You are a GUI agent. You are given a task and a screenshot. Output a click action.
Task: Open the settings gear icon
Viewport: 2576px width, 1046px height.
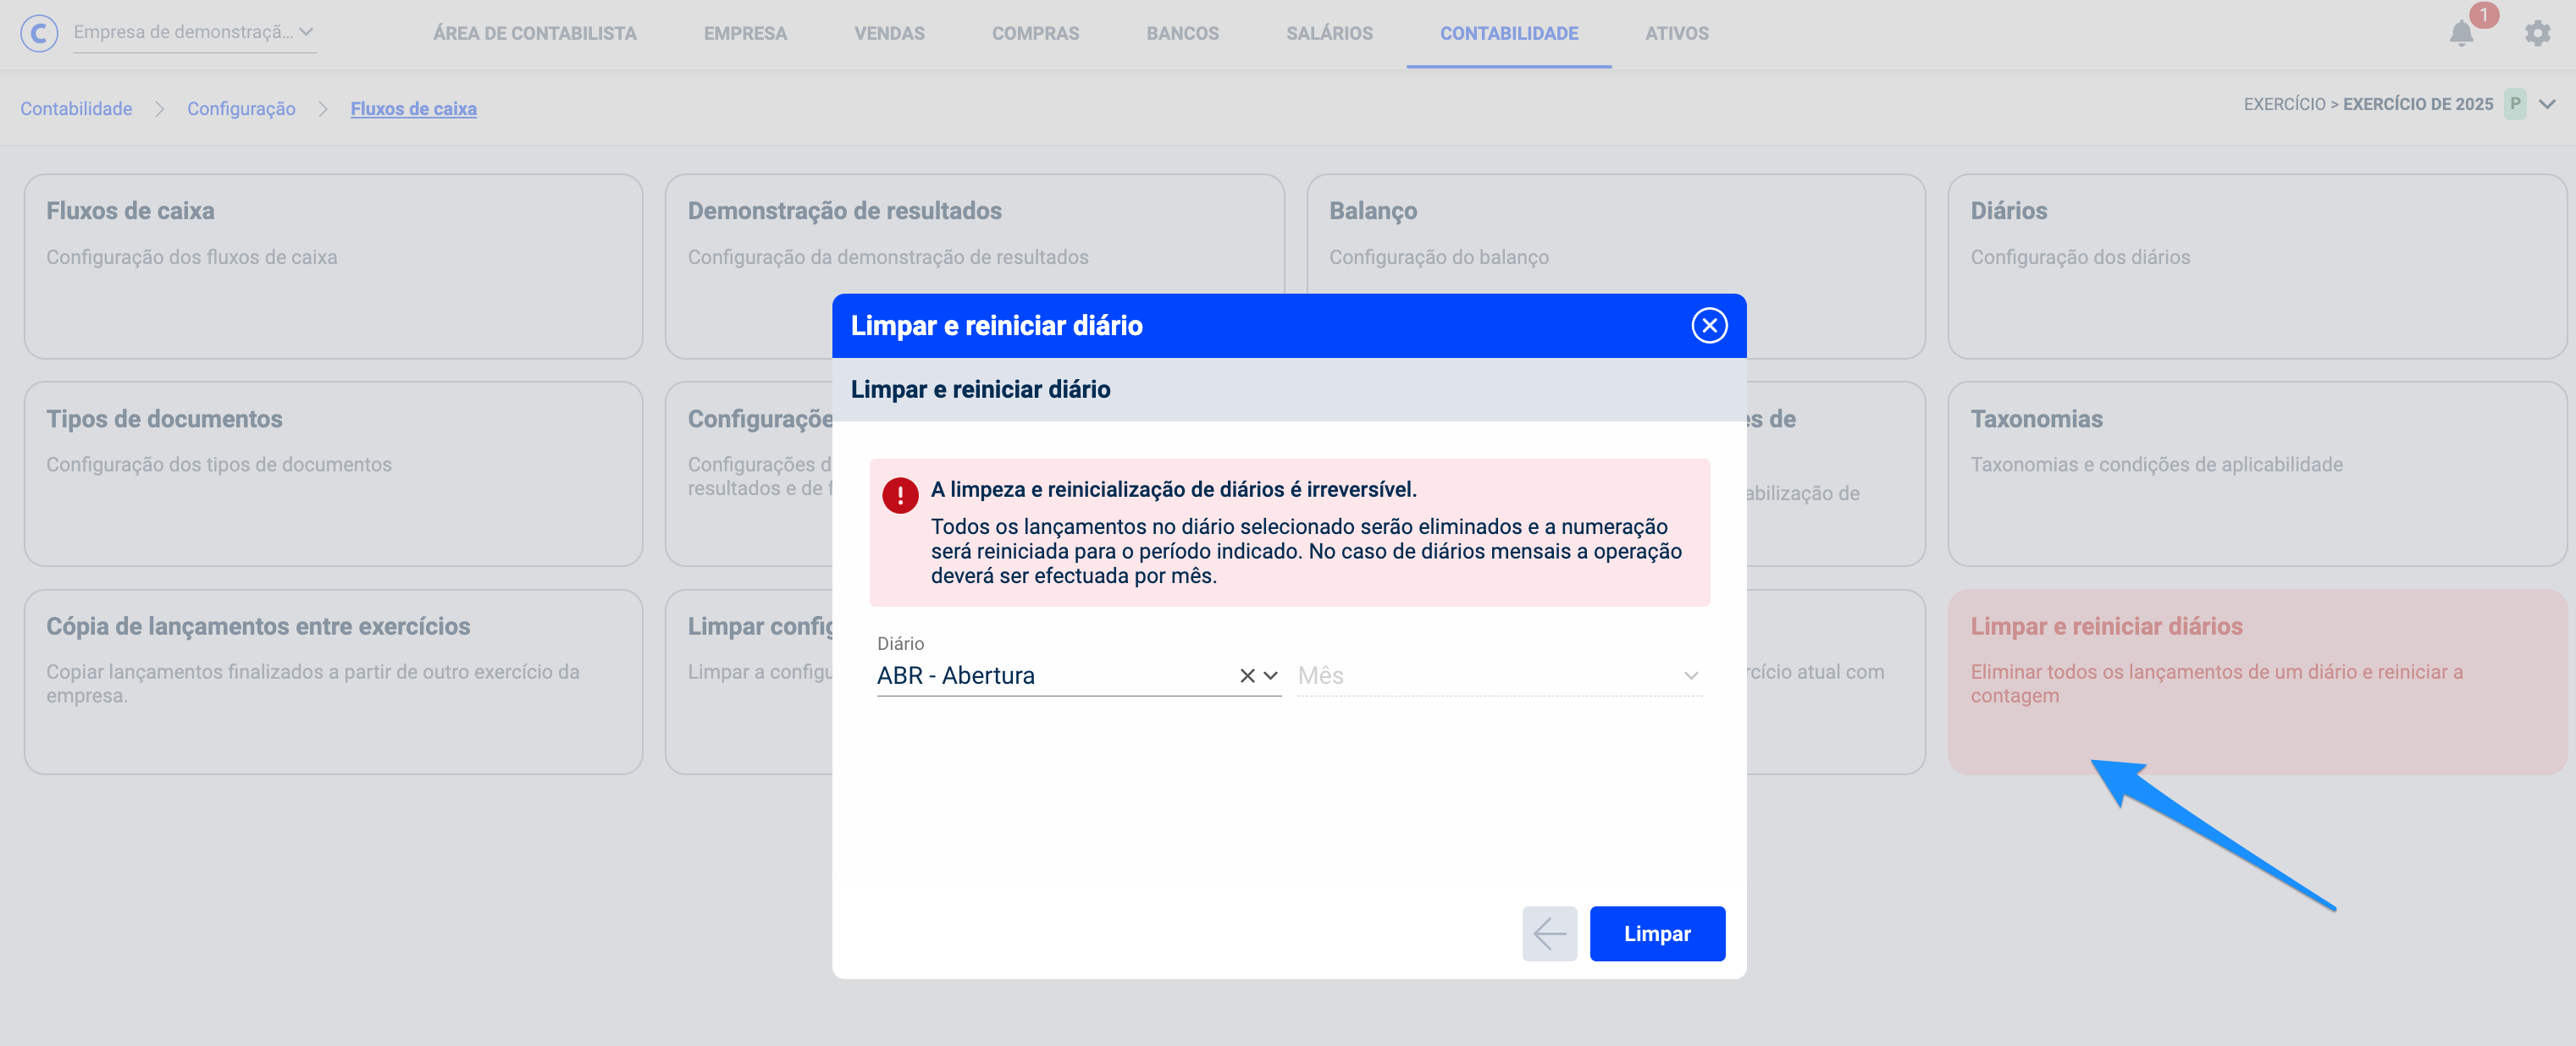[x=2537, y=33]
